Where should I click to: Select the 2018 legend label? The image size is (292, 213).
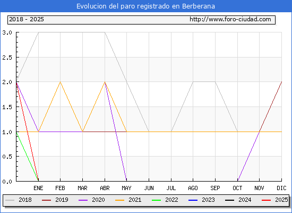point(25,200)
